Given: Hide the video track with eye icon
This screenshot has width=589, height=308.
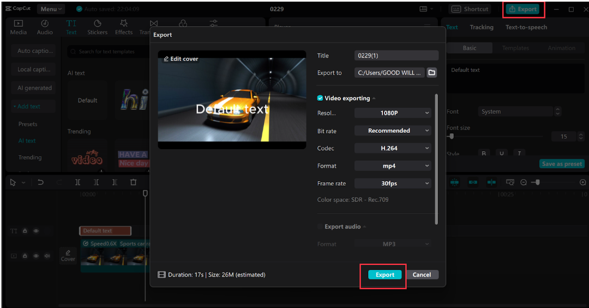Looking at the screenshot, I should (36, 256).
